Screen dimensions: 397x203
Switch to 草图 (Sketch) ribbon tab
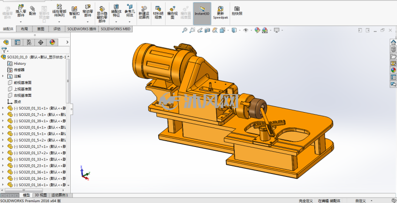(x=41, y=29)
